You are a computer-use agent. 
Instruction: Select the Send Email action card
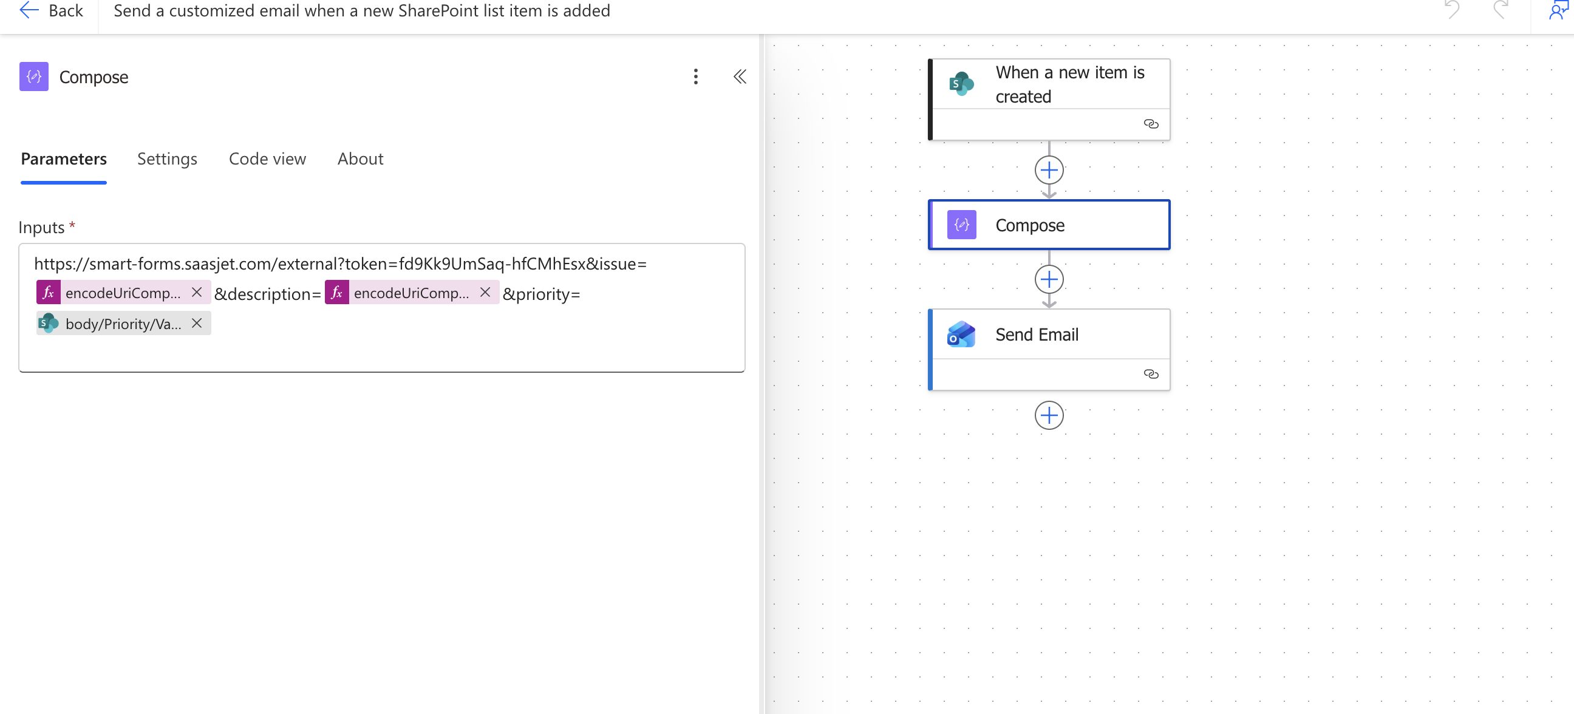coord(1049,349)
